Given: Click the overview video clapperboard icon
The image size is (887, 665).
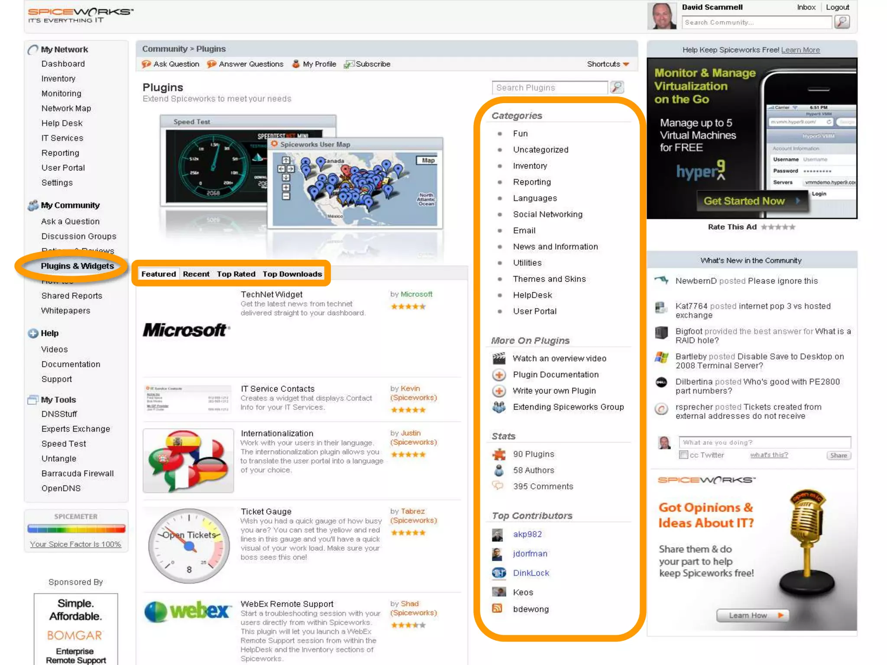Looking at the screenshot, I should (499, 358).
